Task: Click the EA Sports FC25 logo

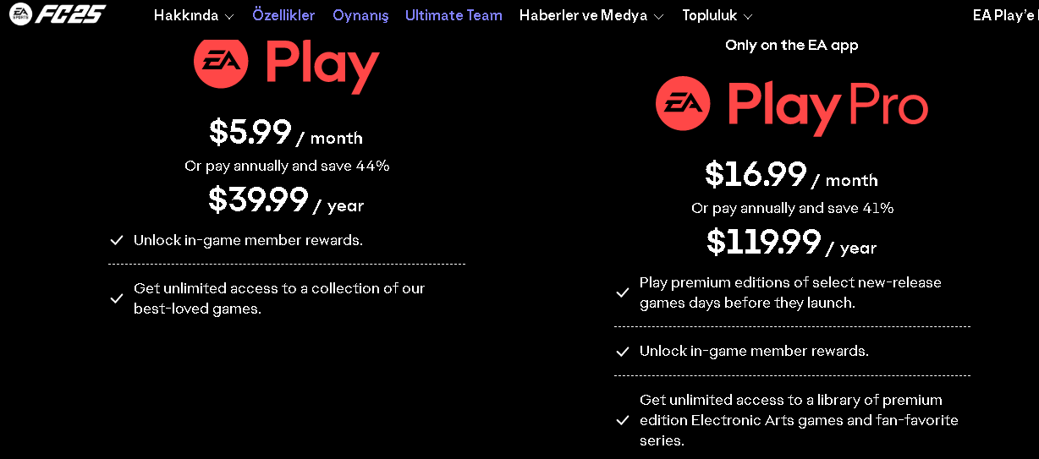Action: tap(58, 14)
